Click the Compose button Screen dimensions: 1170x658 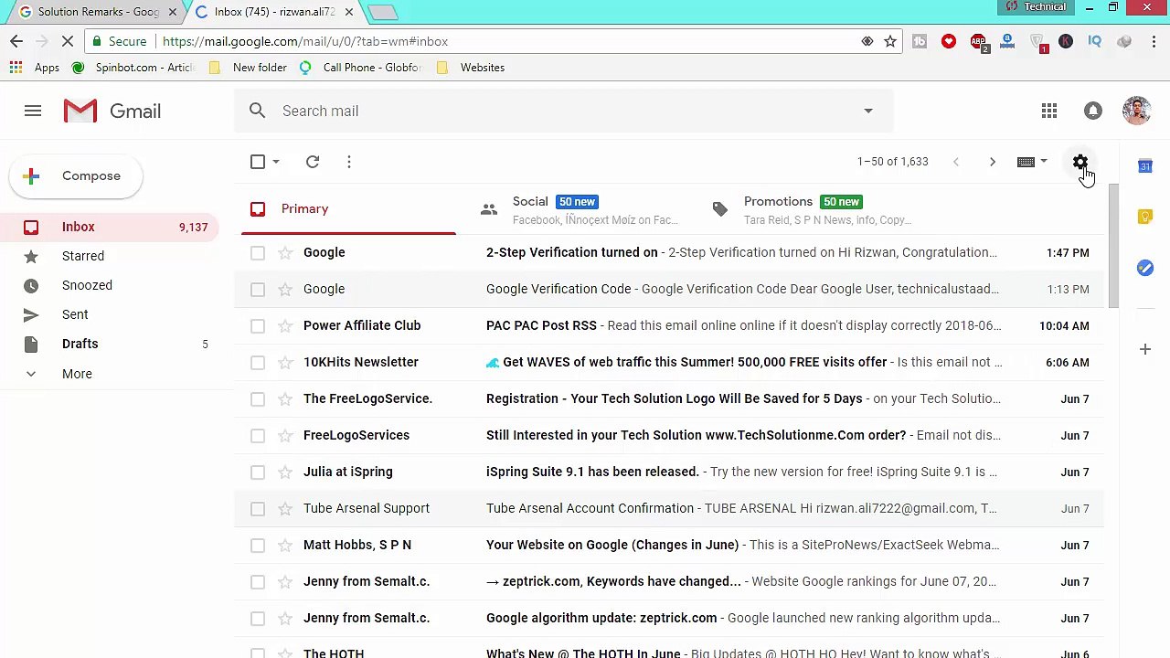tap(76, 175)
